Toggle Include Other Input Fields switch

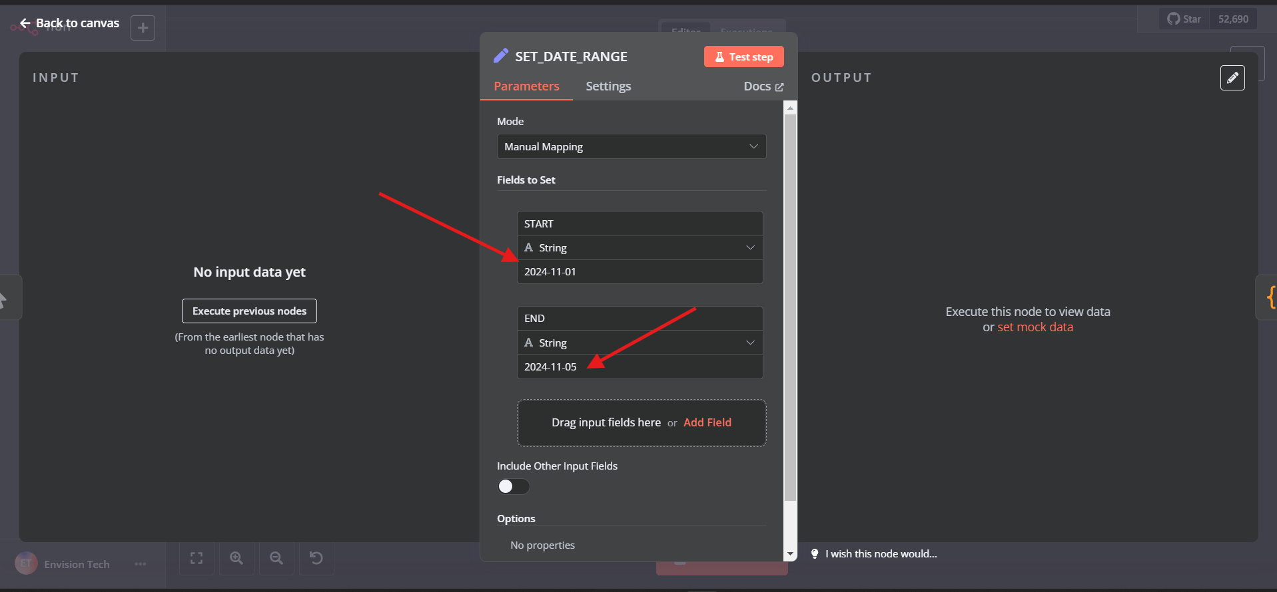tap(513, 486)
